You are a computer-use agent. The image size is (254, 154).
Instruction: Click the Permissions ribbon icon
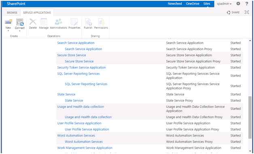[x=101, y=22]
